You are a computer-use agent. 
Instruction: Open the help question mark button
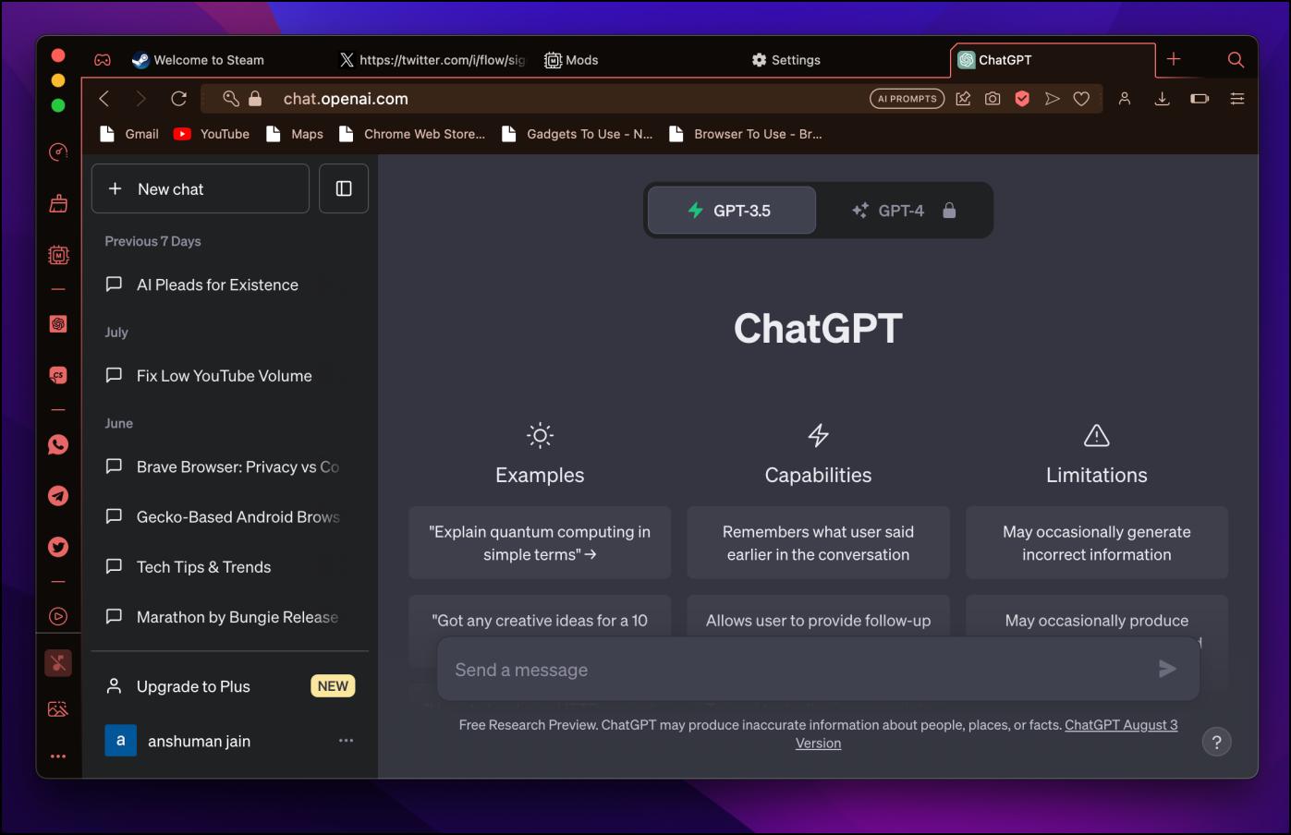tap(1216, 742)
